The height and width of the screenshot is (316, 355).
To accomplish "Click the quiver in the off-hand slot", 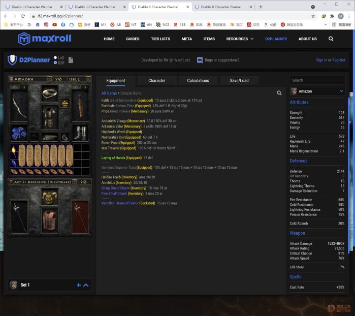I will click(80, 105).
